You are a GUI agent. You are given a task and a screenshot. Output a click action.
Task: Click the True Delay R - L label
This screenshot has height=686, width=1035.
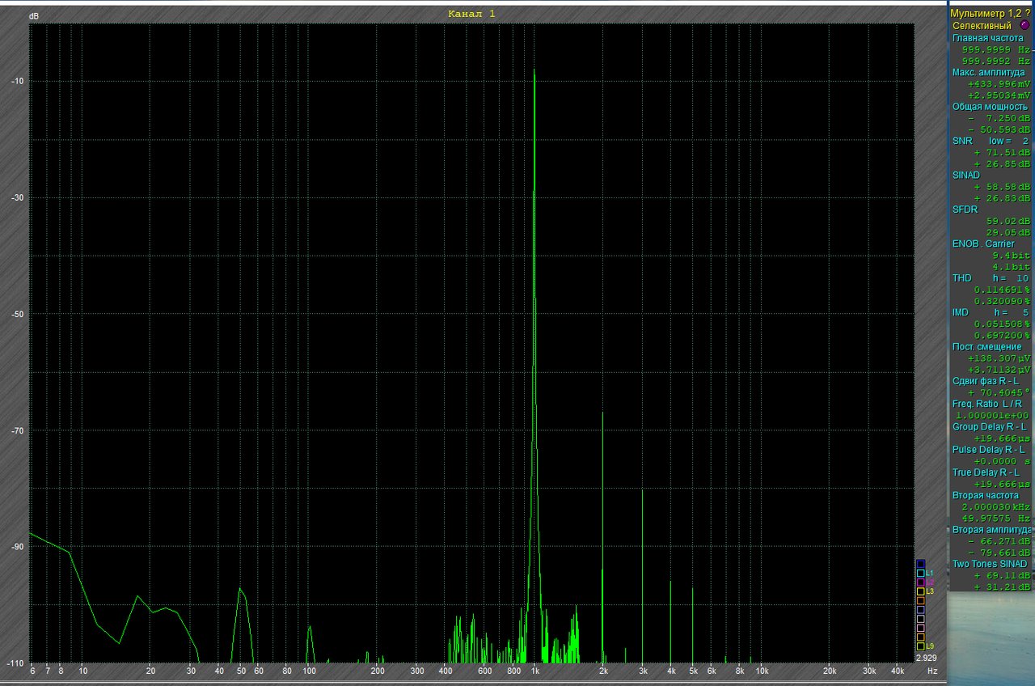tap(986, 472)
